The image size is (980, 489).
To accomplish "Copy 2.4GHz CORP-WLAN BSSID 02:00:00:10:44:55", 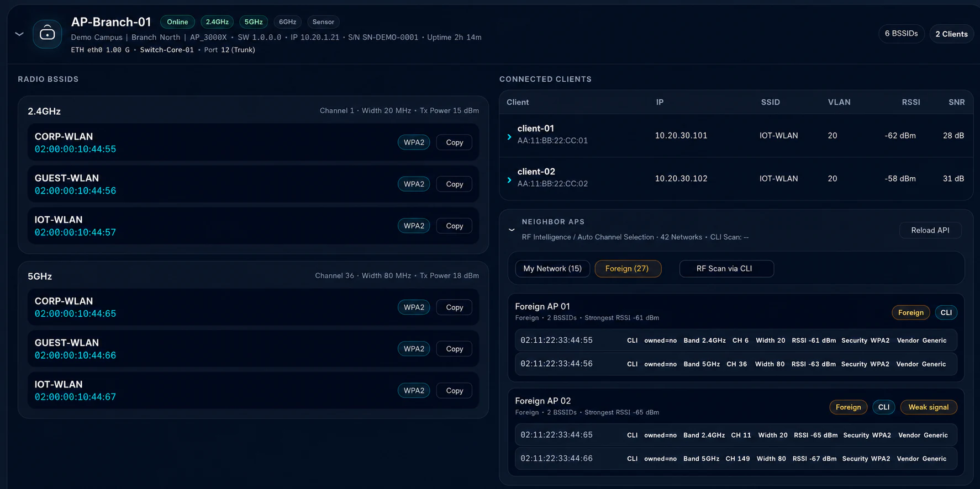I will (x=454, y=142).
